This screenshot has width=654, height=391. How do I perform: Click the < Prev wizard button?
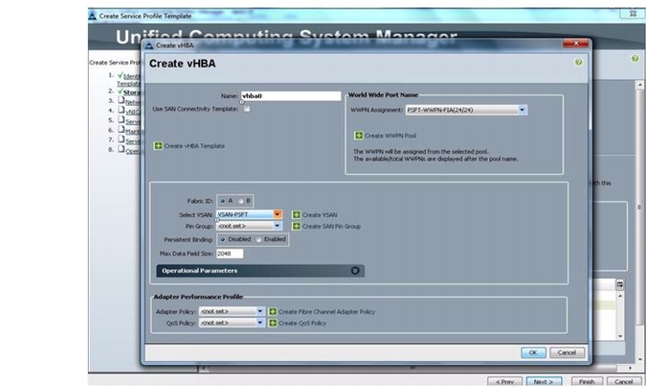click(x=504, y=382)
